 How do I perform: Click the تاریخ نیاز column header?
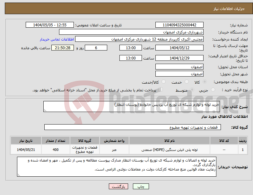tap(26, 141)
